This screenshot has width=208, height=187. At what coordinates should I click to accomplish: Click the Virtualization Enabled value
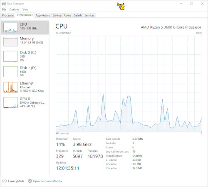point(137,155)
